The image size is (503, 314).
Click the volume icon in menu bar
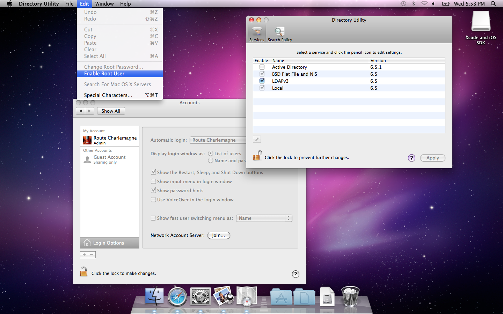(433, 4)
